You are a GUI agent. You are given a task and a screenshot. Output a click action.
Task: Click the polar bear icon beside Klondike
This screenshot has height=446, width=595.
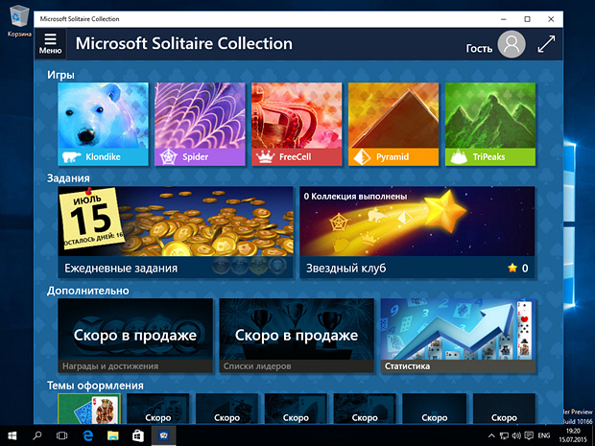tap(71, 156)
